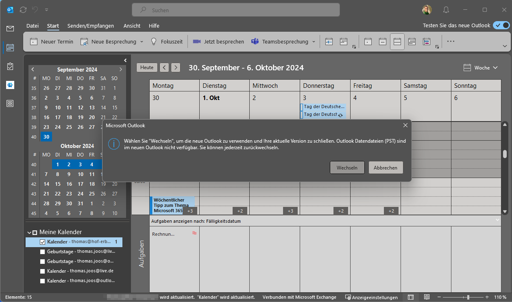The width and height of the screenshot is (512, 302).
Task: Go to next month in mini calendar
Action: click(x=120, y=70)
